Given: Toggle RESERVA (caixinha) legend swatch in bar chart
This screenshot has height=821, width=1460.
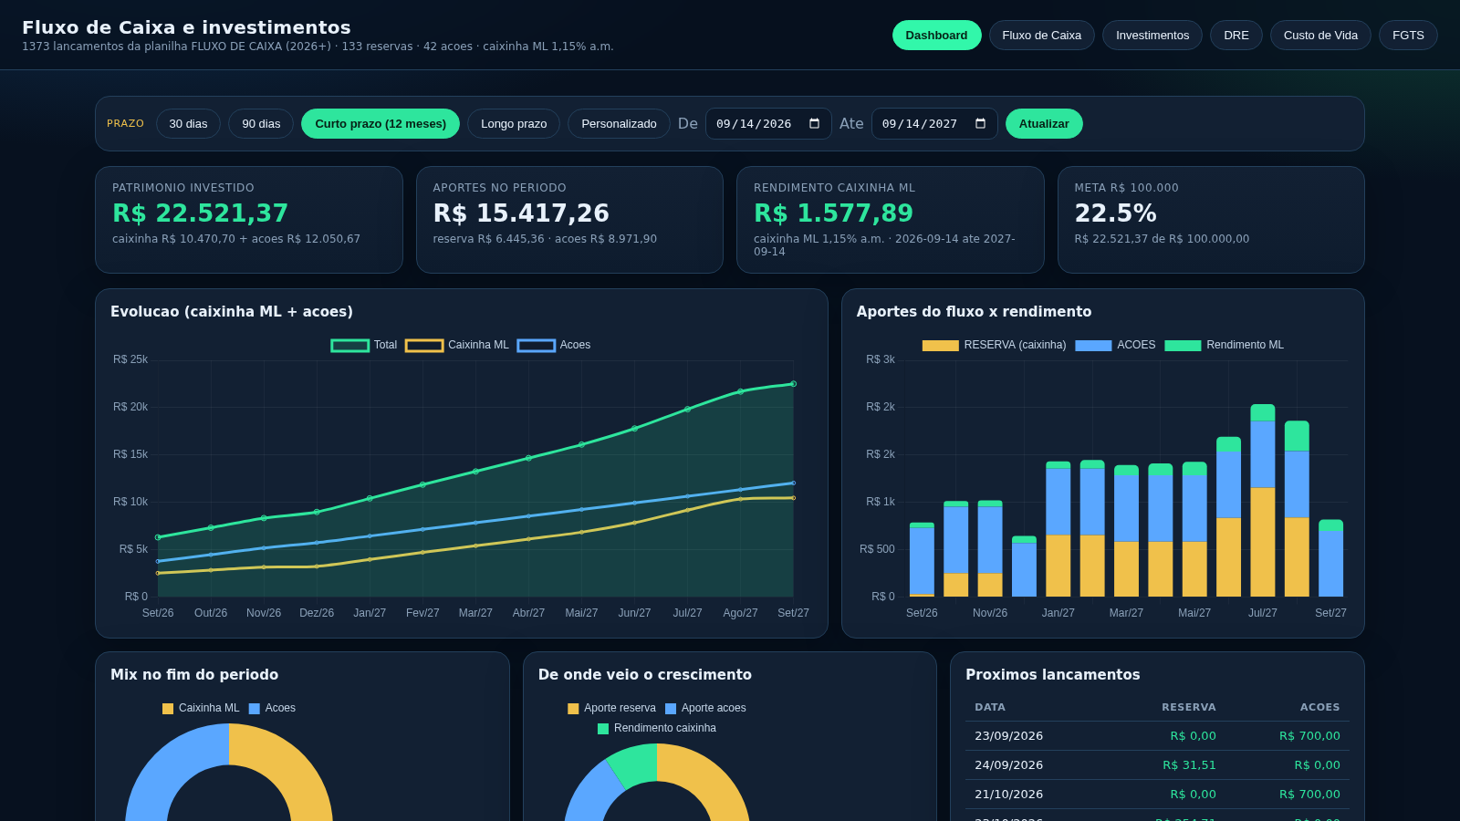Looking at the screenshot, I should (941, 345).
